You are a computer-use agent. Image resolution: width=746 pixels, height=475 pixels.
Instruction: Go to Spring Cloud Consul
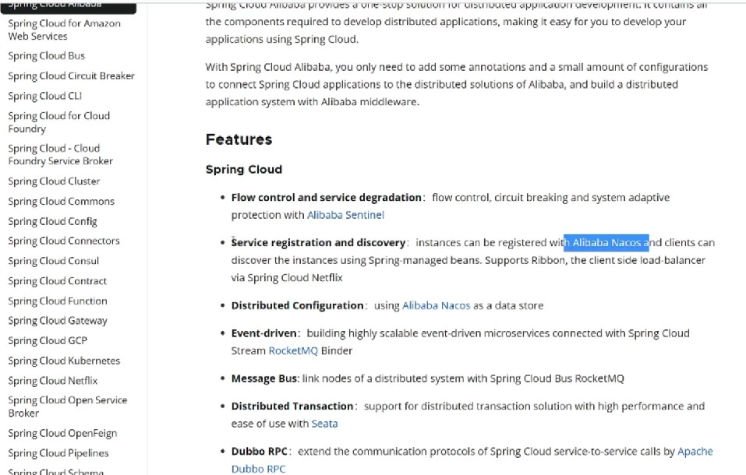pos(53,261)
